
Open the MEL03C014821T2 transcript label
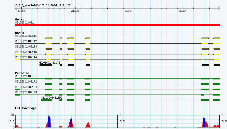coord(26,41)
